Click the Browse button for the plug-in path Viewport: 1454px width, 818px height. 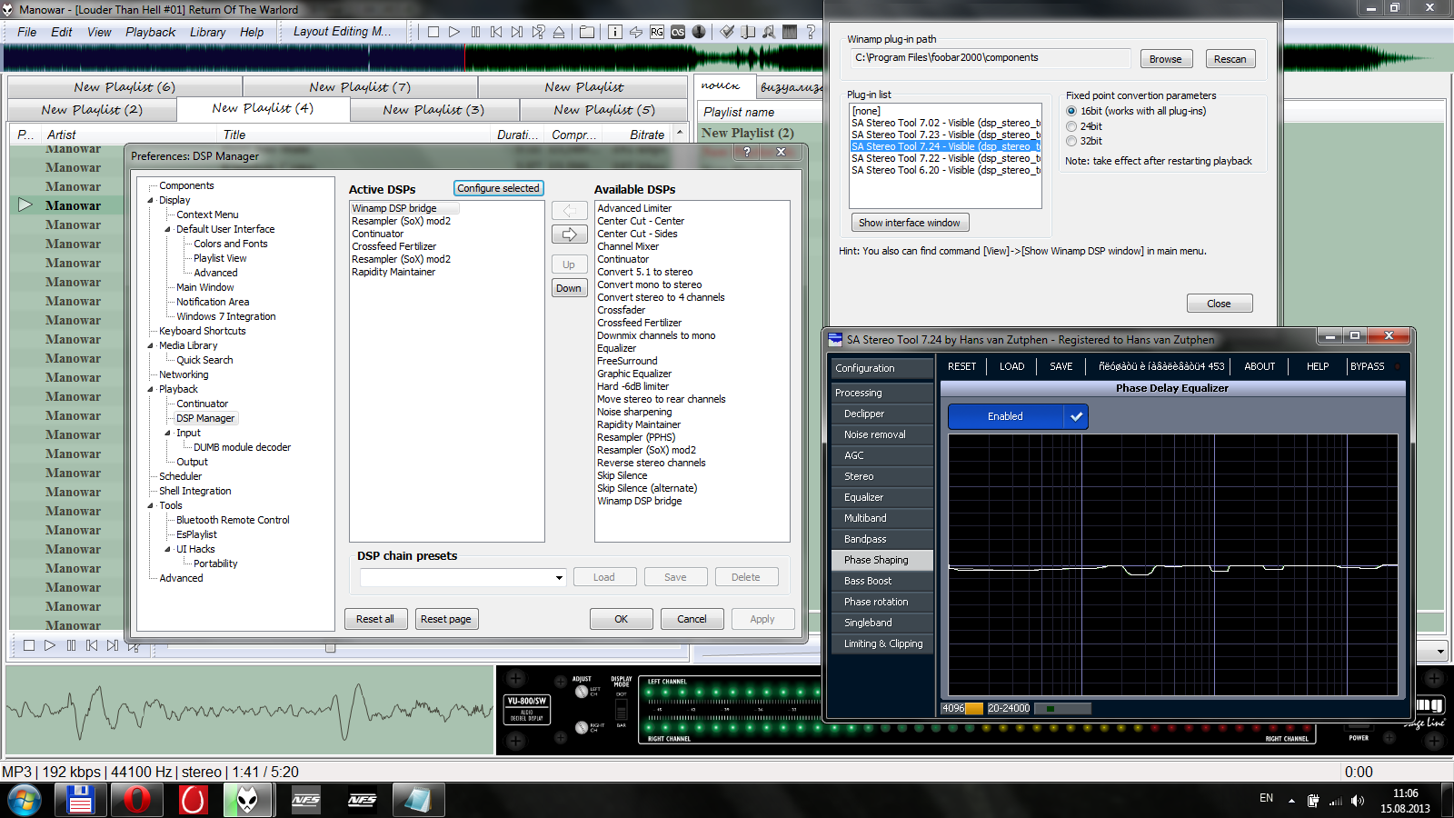tap(1166, 59)
